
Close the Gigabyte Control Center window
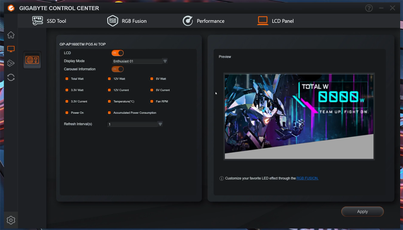coord(392,8)
